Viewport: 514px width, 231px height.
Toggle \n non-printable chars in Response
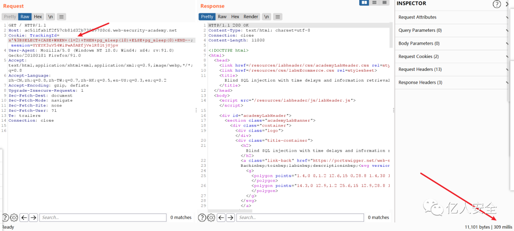267,16
